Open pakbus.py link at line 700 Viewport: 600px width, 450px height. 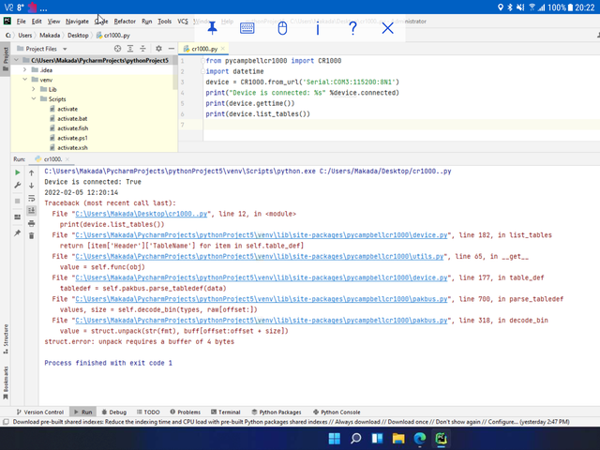point(262,299)
